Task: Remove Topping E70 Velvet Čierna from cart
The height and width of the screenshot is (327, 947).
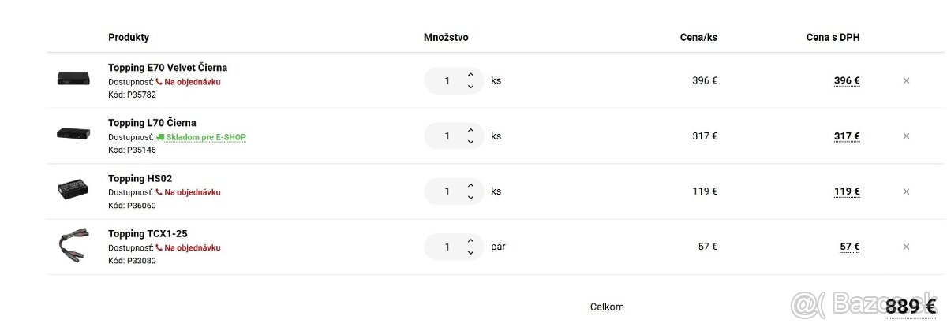Action: [x=906, y=80]
